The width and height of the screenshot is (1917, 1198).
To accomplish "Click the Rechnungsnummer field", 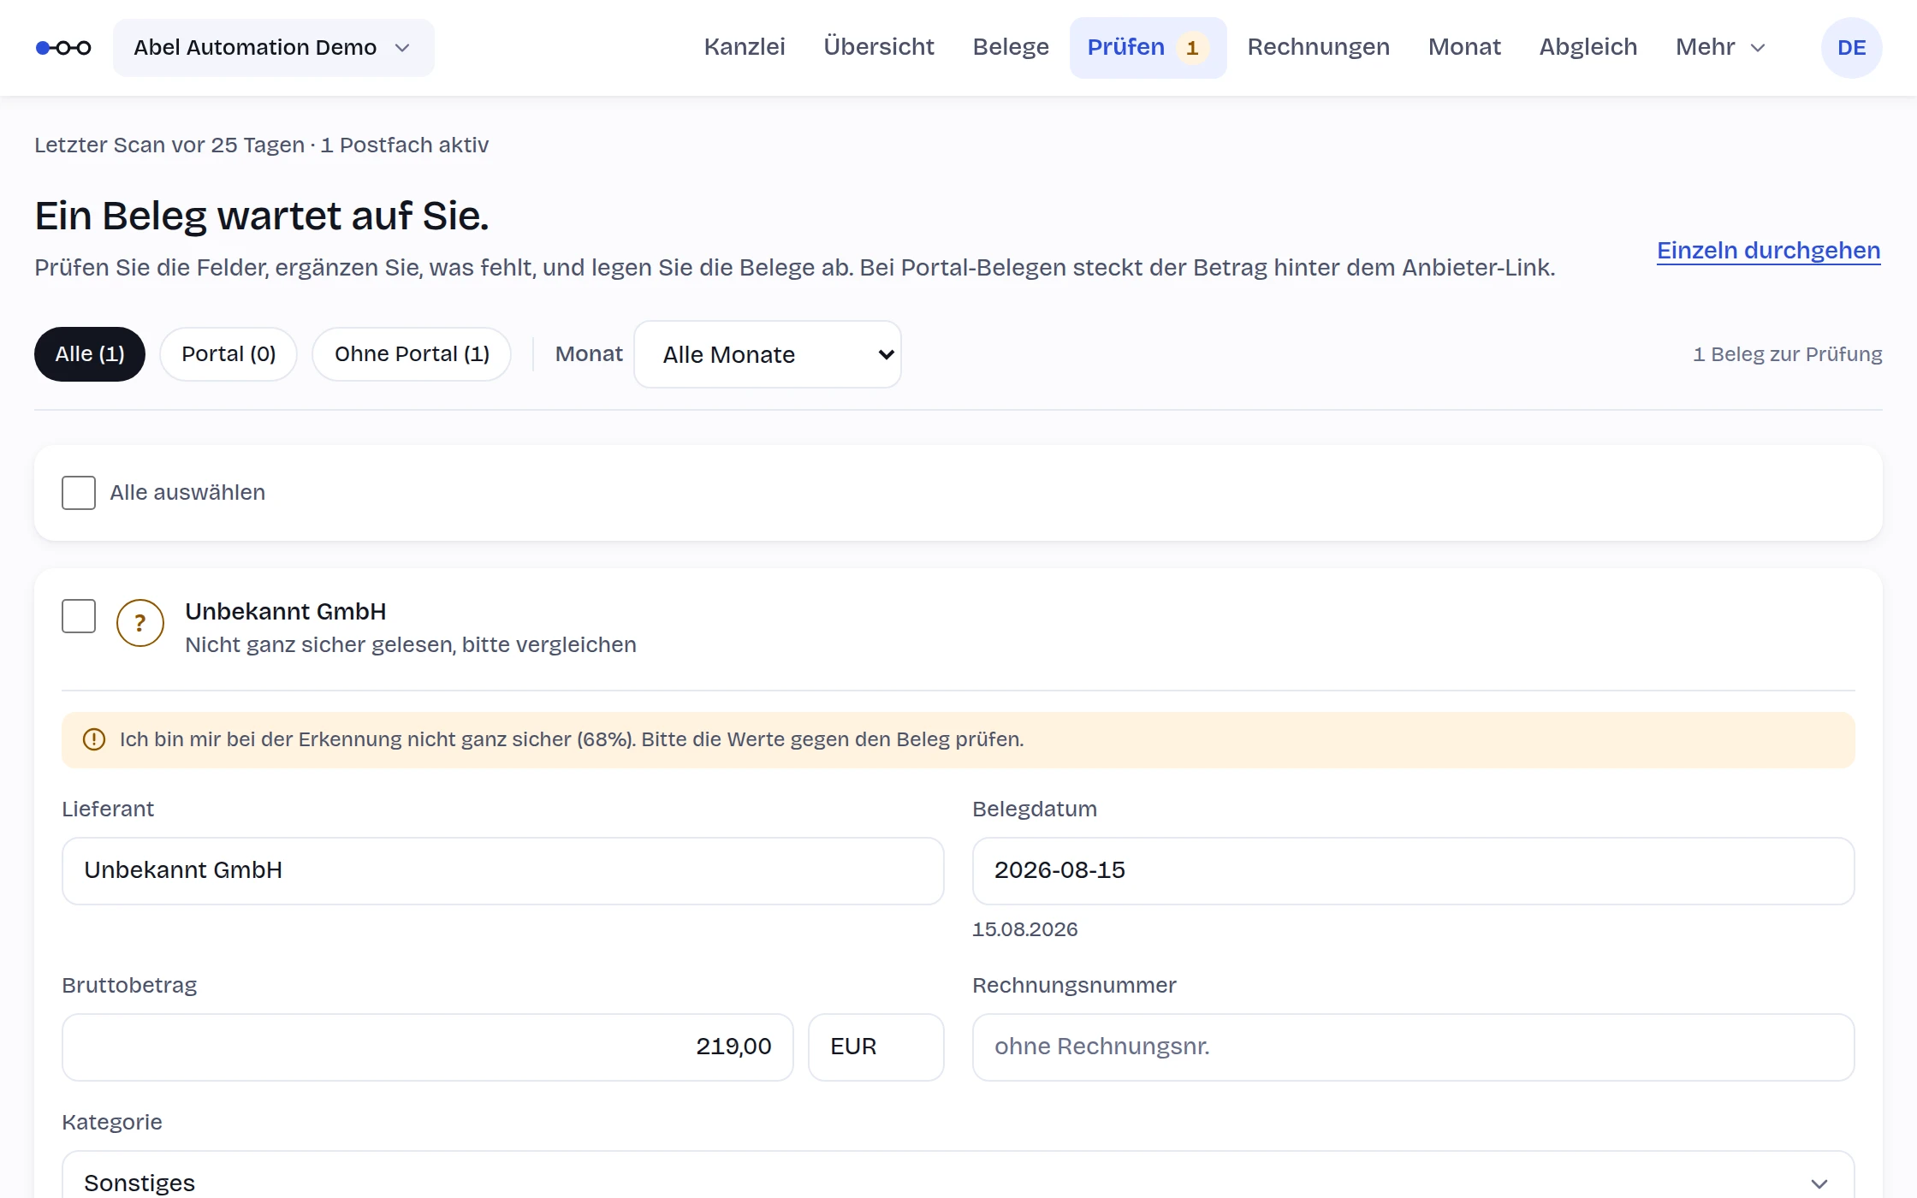I will [1414, 1047].
